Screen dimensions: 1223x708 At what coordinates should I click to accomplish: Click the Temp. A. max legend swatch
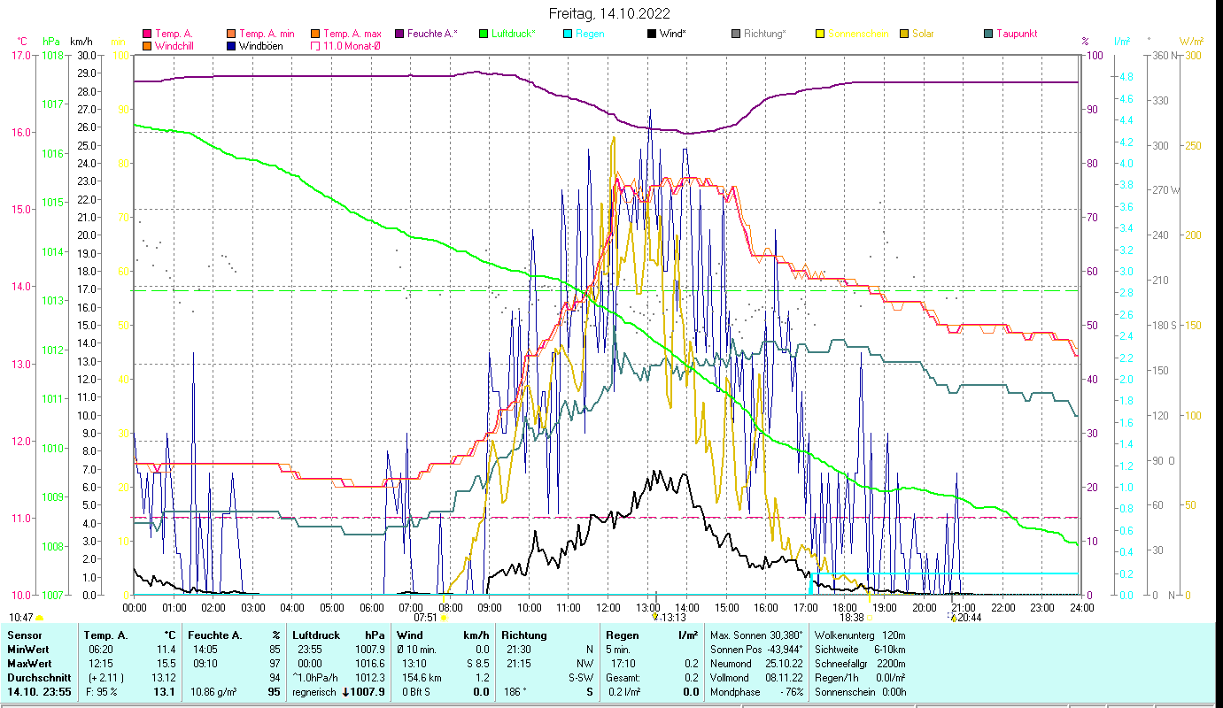315,34
